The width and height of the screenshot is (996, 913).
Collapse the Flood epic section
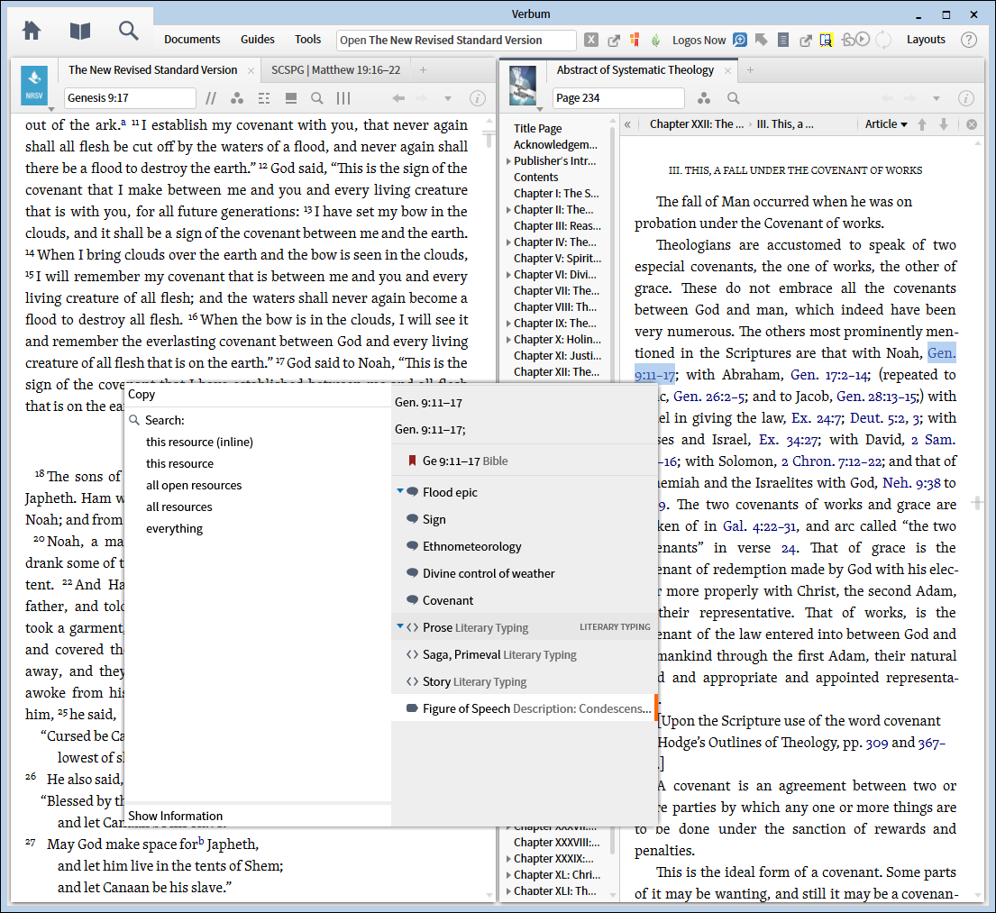pos(400,492)
